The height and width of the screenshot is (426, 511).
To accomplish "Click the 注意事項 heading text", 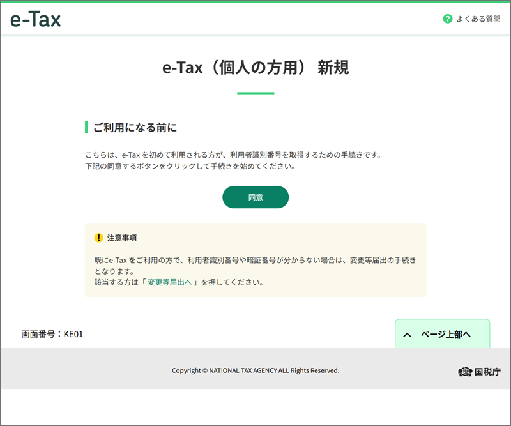I will tap(122, 238).
